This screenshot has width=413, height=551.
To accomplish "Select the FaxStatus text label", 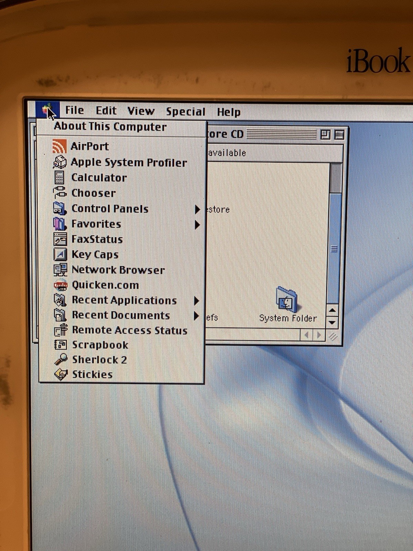I will point(97,239).
